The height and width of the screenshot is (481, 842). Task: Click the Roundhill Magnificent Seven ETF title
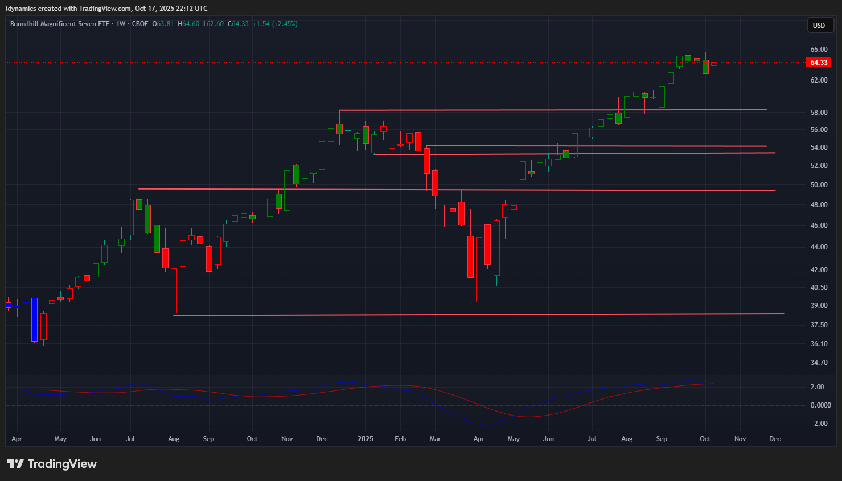(x=59, y=24)
